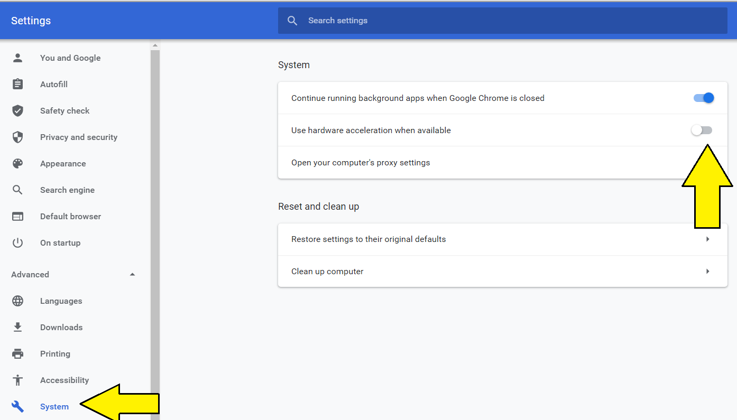
Task: Click Continue running background apps label text
Action: click(x=418, y=98)
